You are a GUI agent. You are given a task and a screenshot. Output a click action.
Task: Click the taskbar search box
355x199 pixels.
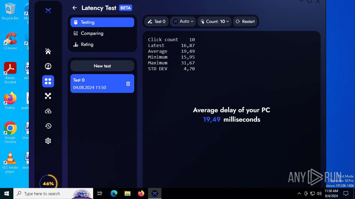click(x=53, y=193)
